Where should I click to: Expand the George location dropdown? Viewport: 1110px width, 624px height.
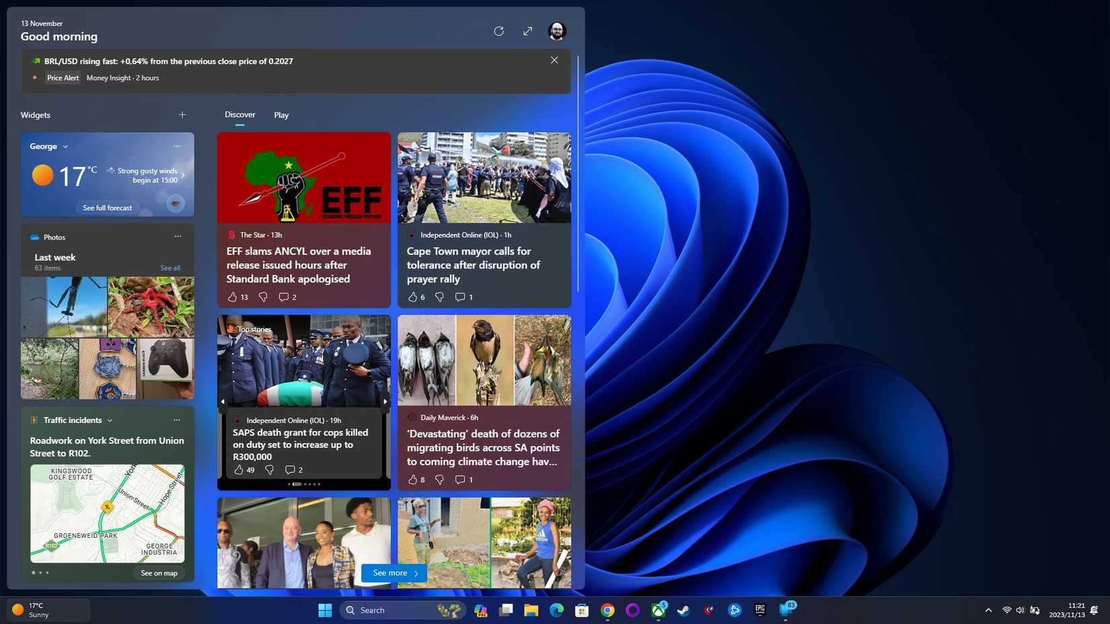pyautogui.click(x=65, y=146)
